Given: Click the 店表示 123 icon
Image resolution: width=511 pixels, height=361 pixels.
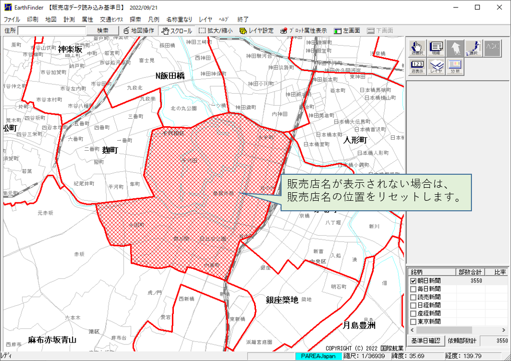Looking at the screenshot, I should tap(417, 67).
